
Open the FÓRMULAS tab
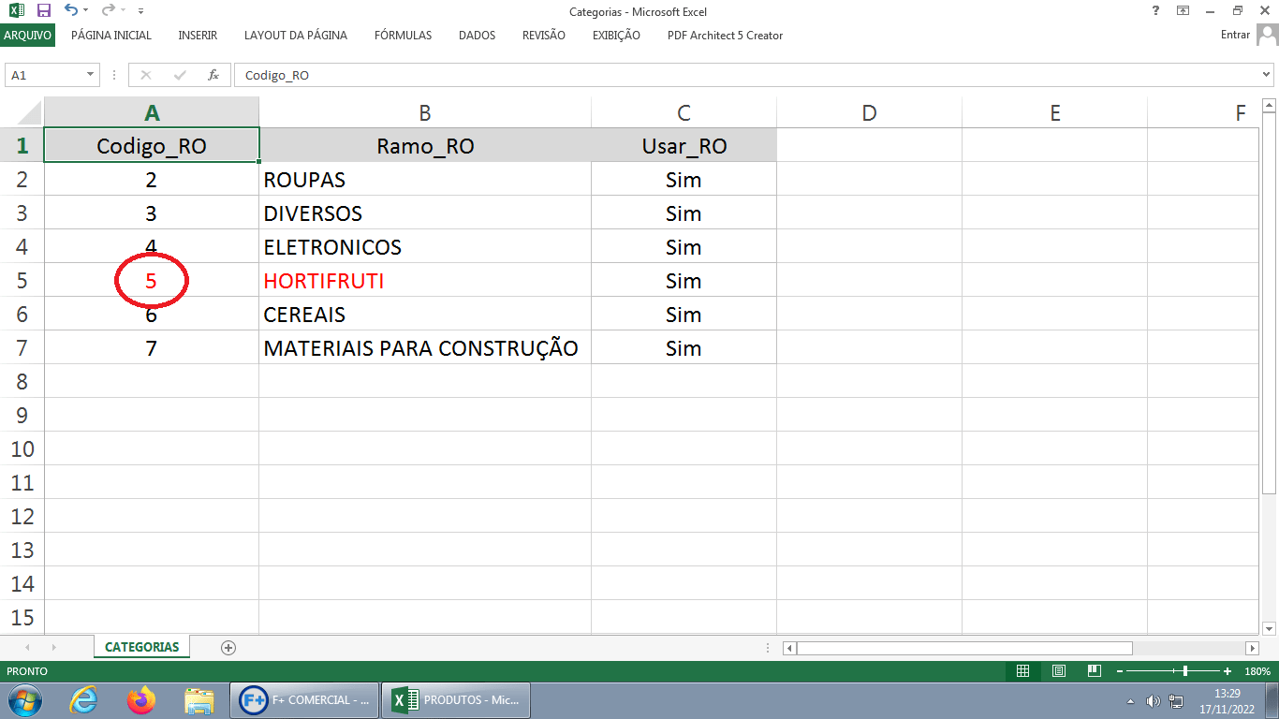coord(403,35)
